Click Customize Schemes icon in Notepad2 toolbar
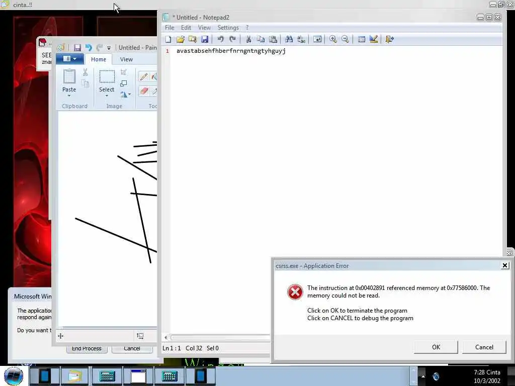Screen dimensions: 515x386 (374, 39)
